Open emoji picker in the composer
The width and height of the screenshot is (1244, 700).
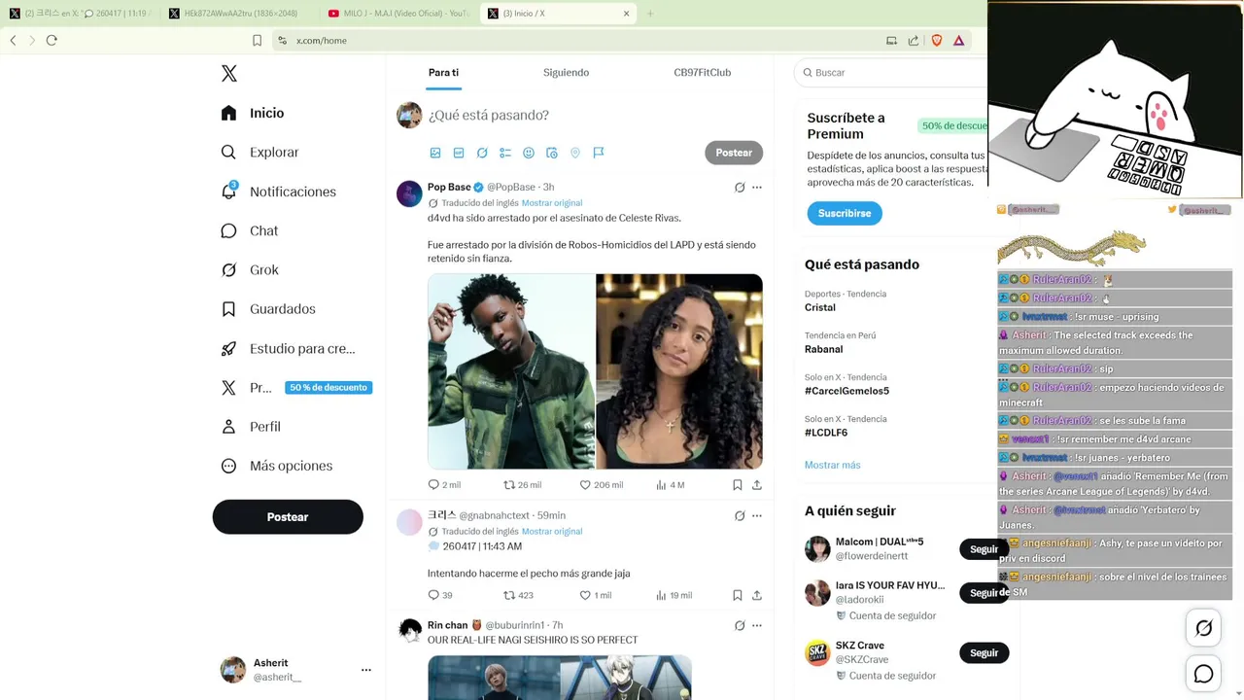tap(529, 153)
